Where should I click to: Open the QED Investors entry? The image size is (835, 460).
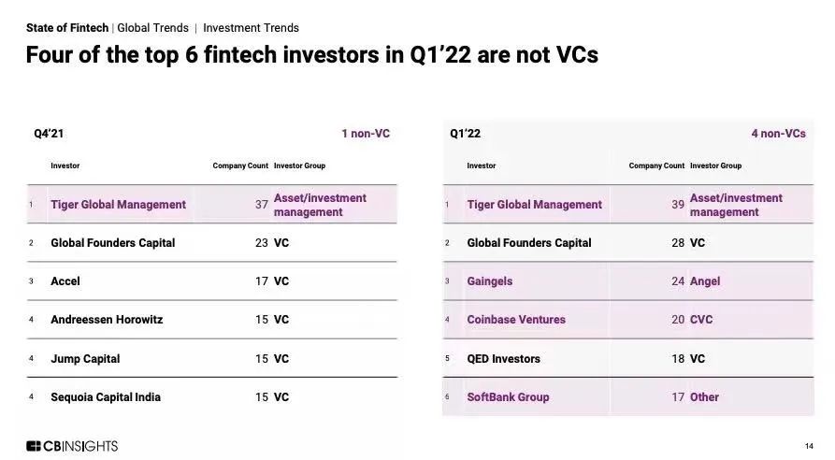click(x=503, y=359)
